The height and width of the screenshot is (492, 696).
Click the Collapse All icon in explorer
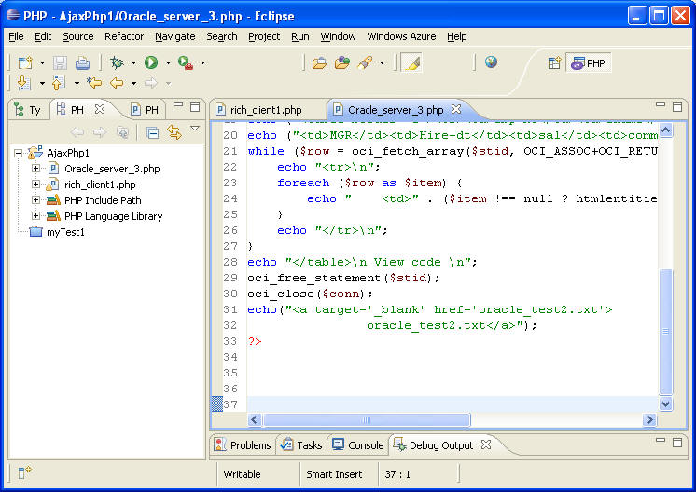point(153,132)
